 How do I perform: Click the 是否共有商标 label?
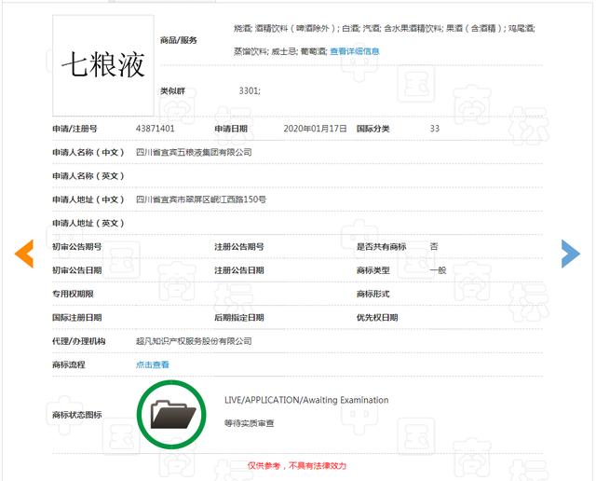point(381,247)
